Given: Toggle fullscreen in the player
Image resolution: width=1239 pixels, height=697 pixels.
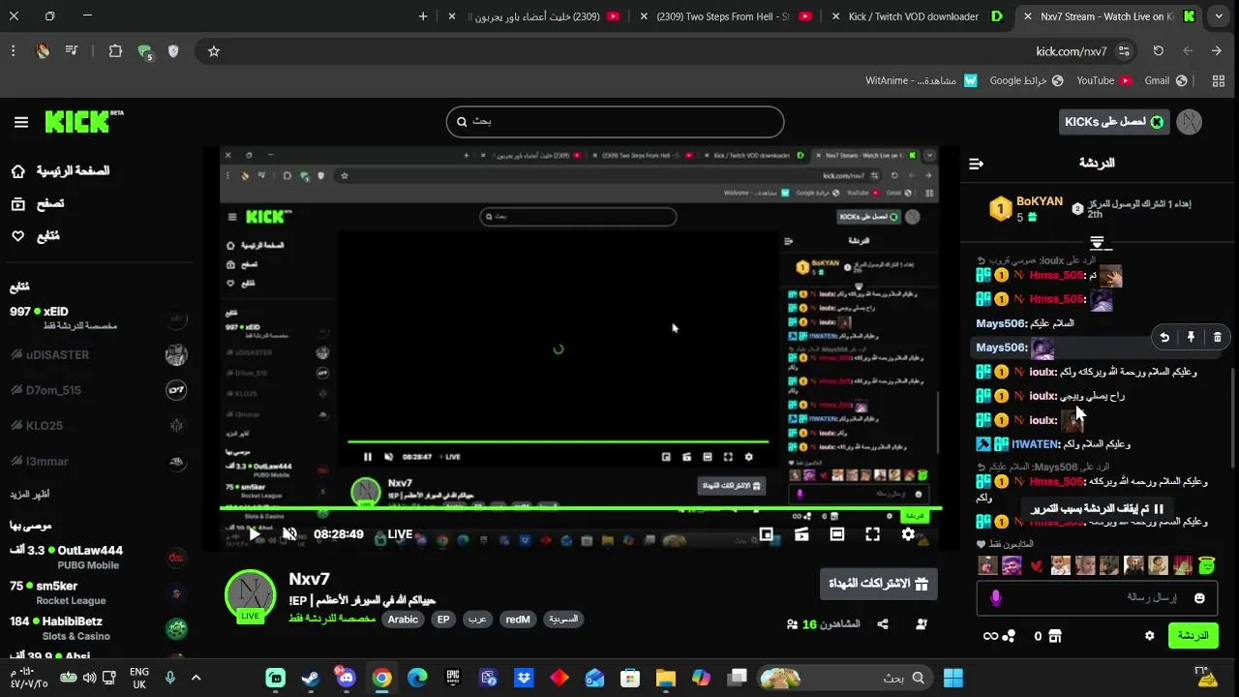Looking at the screenshot, I should pos(872,533).
